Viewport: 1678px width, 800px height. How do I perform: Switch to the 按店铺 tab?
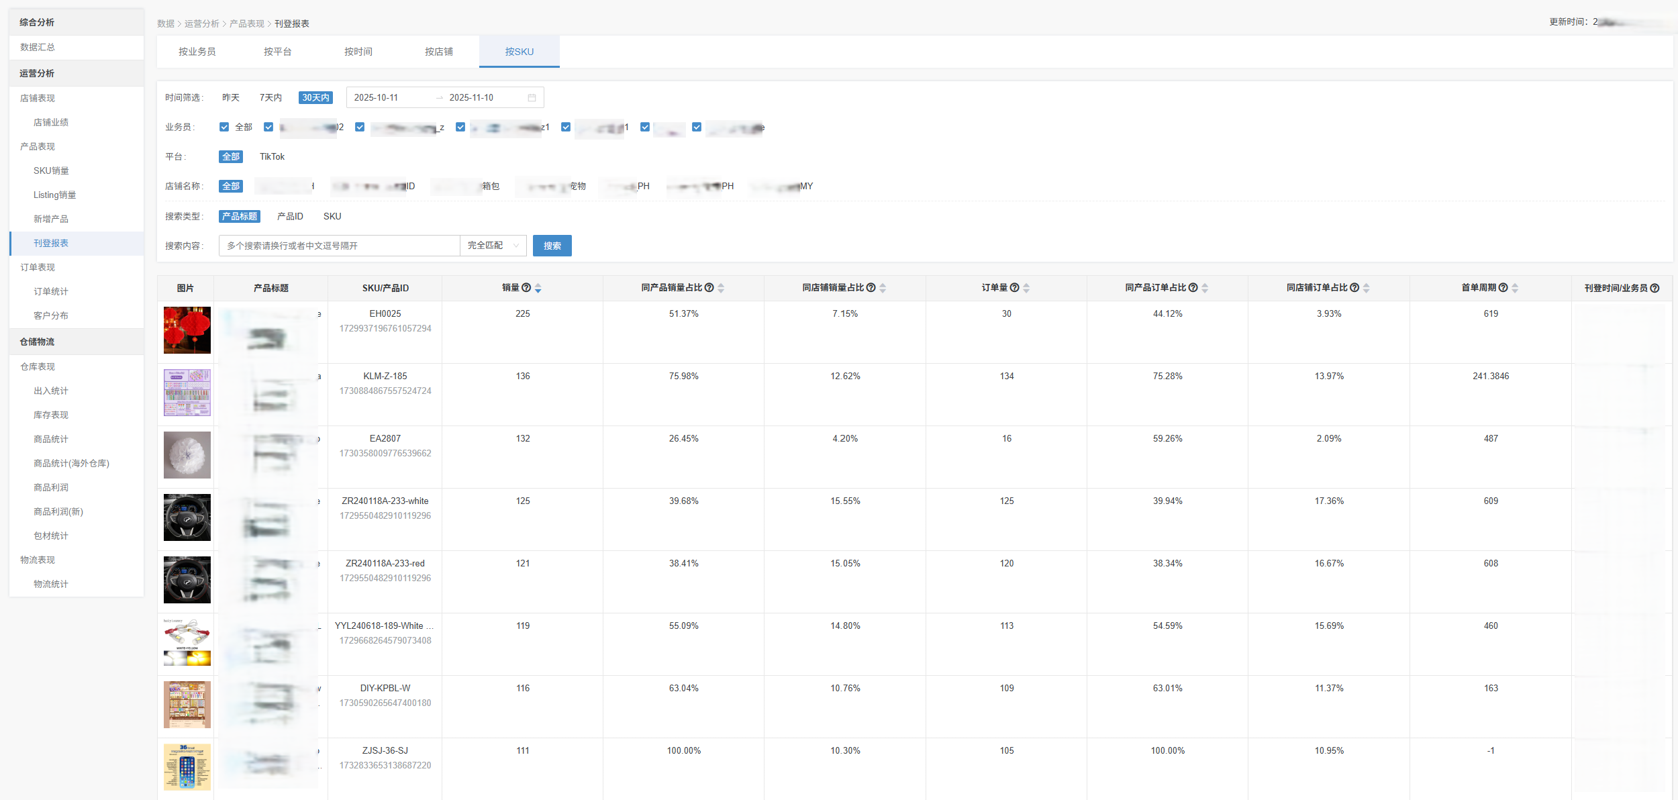(438, 52)
